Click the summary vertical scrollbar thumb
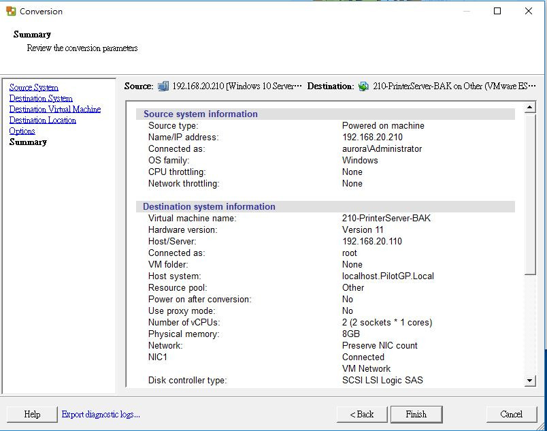The height and width of the screenshot is (431, 547). point(530,194)
